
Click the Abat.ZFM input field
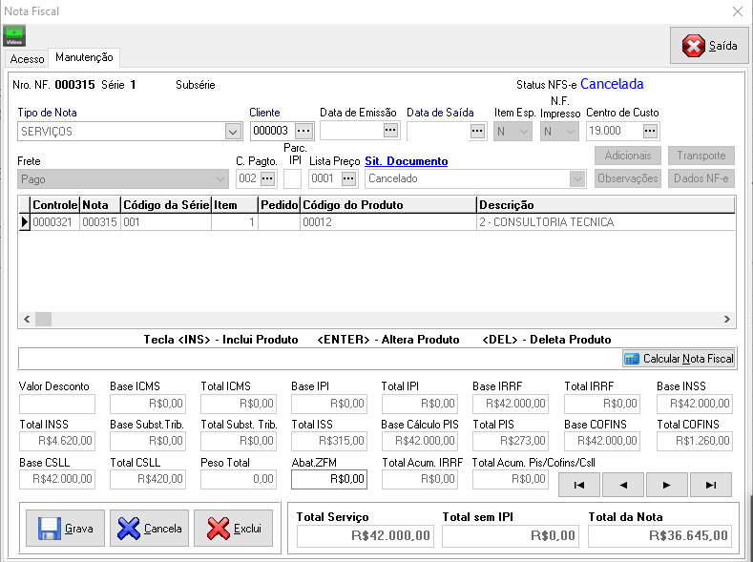(x=328, y=479)
